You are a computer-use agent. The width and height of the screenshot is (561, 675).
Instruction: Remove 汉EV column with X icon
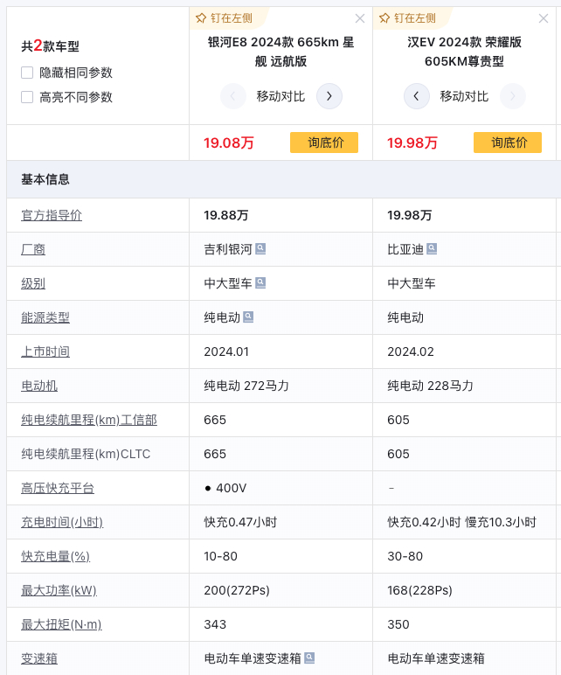click(544, 18)
